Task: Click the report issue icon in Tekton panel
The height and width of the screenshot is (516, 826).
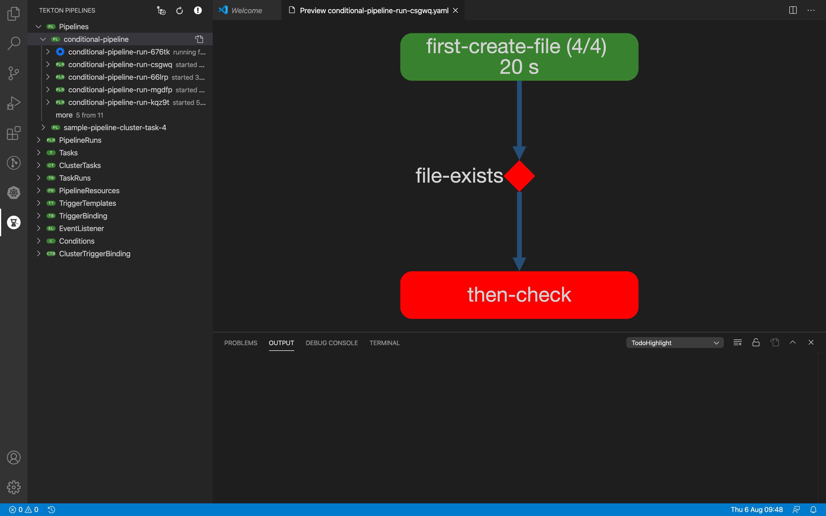Action: (x=198, y=10)
